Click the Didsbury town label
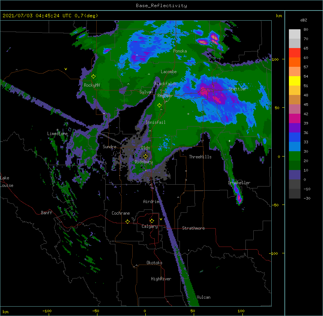The image size is (323, 316). coord(144,162)
